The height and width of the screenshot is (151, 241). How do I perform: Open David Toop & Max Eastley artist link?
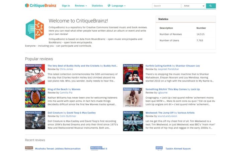[81, 113]
